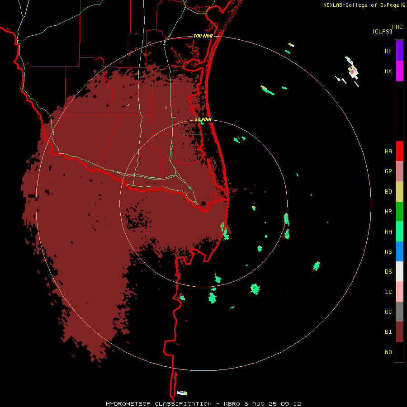407x407 pixels.
Task: Click the IC pink legend swatch
Action: (x=399, y=292)
